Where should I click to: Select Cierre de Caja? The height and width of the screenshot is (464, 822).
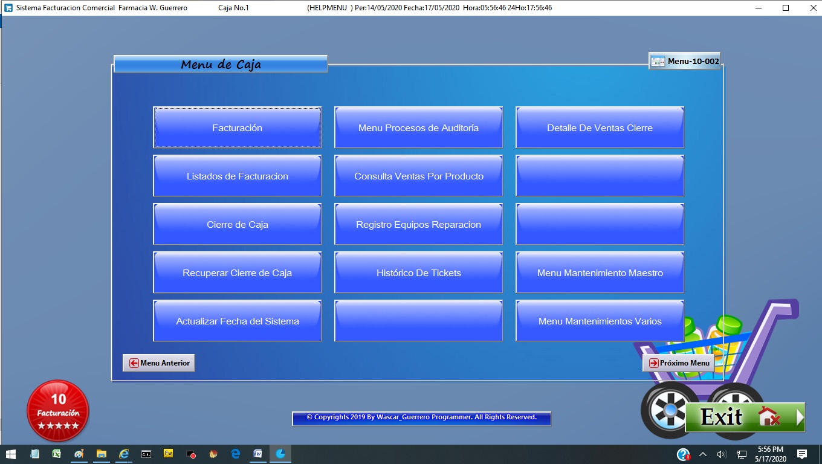tap(237, 224)
